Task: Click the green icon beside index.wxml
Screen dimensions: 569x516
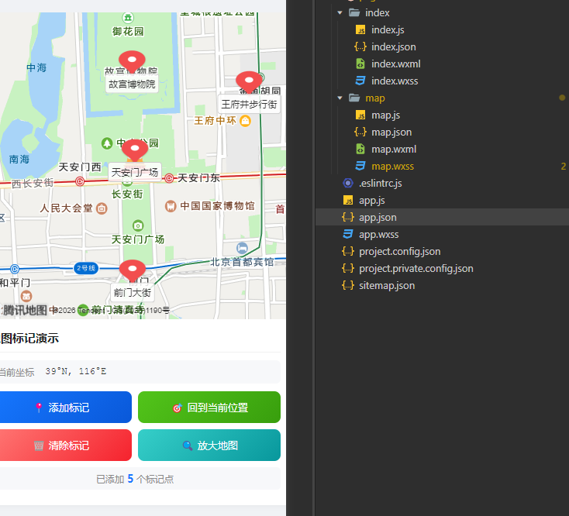Action: click(x=360, y=64)
